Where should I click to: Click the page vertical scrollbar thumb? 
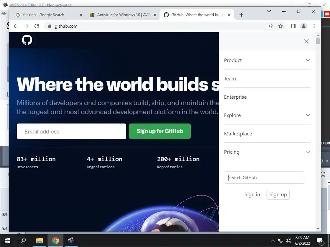click(318, 41)
